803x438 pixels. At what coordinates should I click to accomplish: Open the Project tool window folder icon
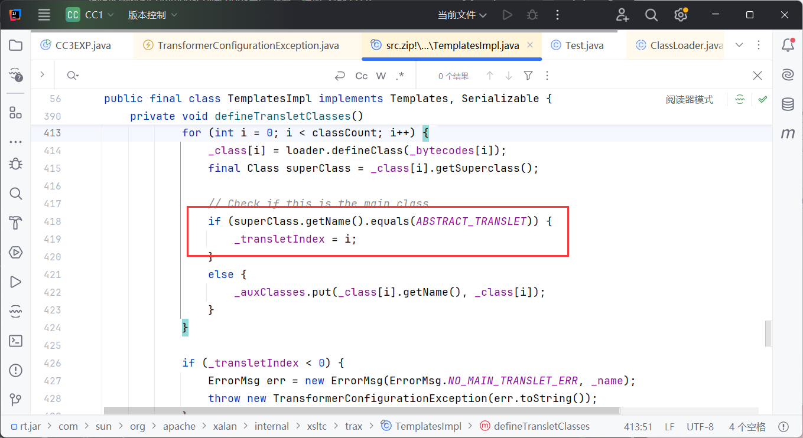click(16, 45)
